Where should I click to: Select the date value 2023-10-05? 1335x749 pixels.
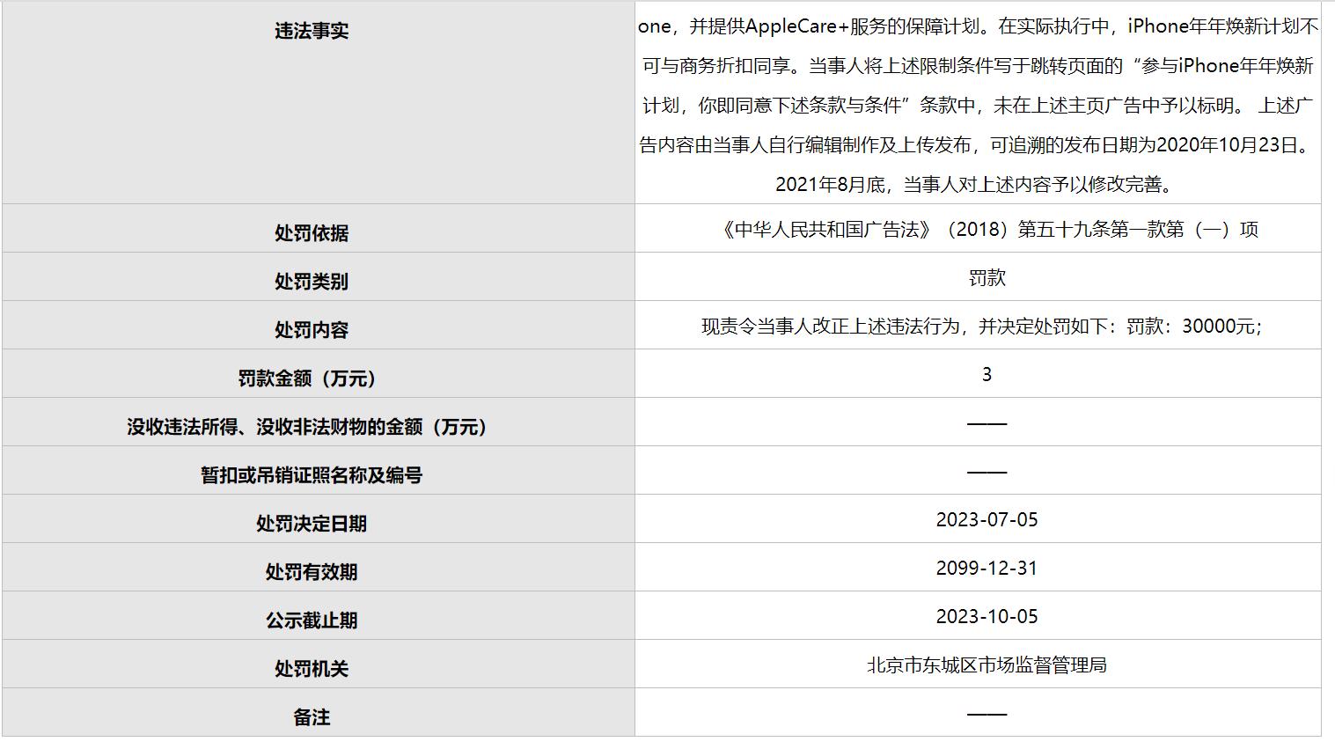click(986, 616)
